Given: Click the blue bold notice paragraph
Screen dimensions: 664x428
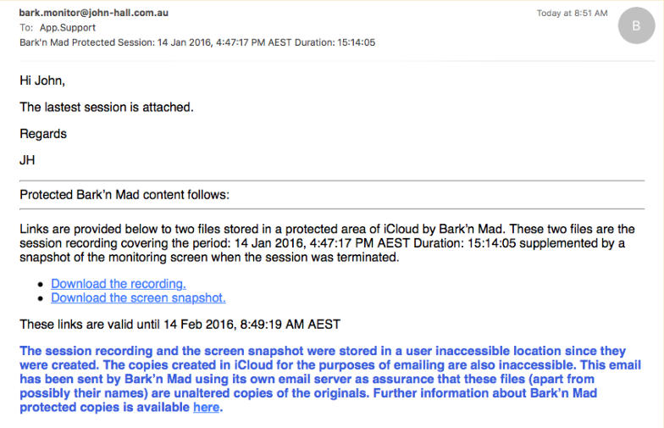Looking at the screenshot, I should (322, 379).
